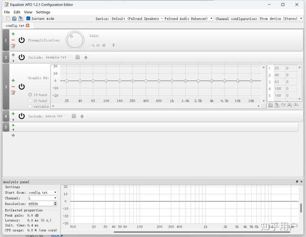Select variable band radio option
The image size is (306, 237).
[x=30, y=106]
